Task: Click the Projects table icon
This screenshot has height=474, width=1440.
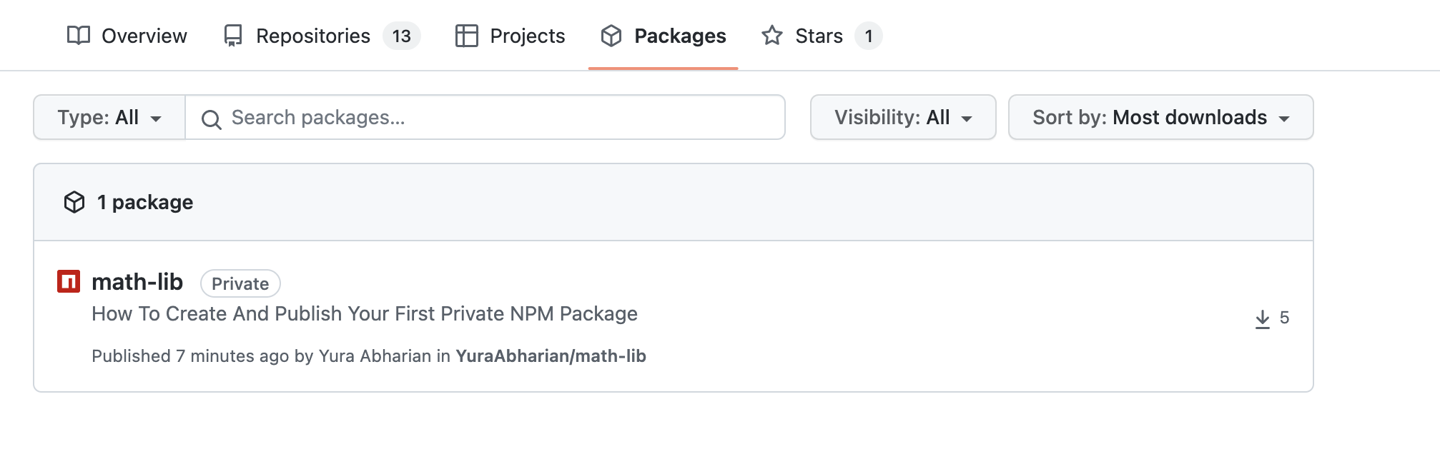Action: (466, 36)
